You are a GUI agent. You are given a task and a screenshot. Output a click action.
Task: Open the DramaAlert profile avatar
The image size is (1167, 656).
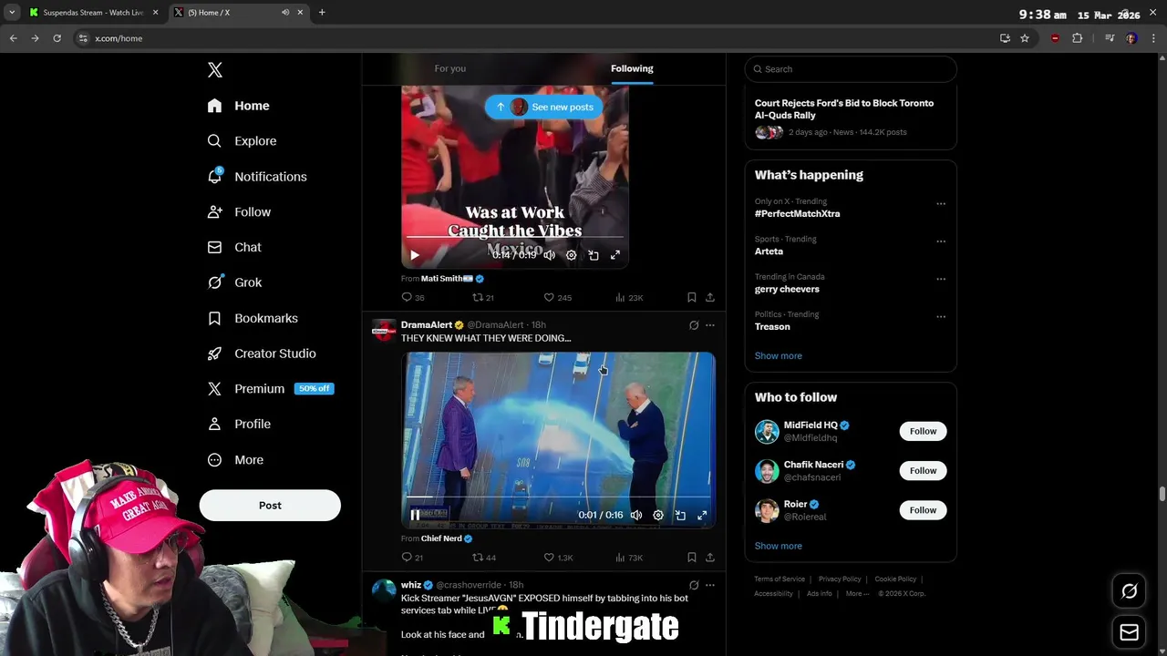pyautogui.click(x=384, y=330)
